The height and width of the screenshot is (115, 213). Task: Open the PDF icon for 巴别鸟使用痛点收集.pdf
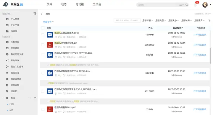point(50,45)
